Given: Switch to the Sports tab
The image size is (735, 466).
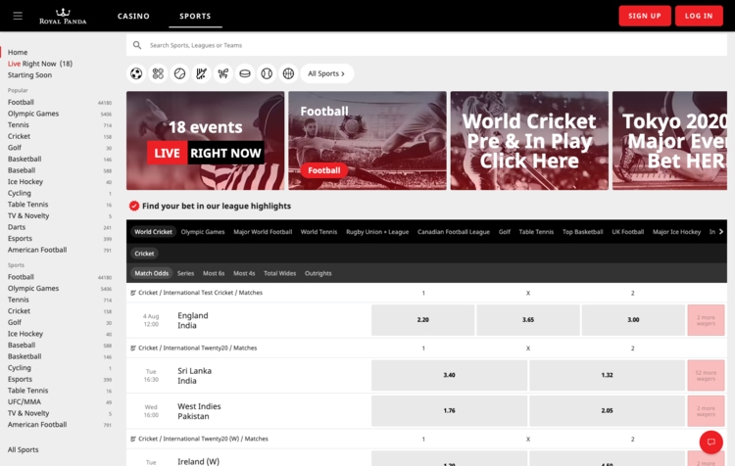Looking at the screenshot, I should [195, 16].
